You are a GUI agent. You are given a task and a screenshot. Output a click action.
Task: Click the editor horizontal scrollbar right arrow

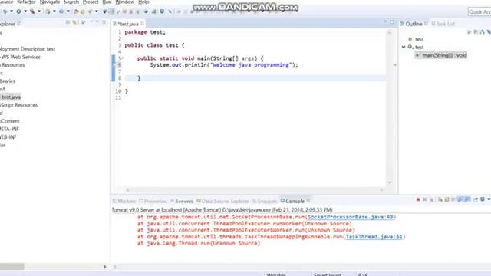381,189
